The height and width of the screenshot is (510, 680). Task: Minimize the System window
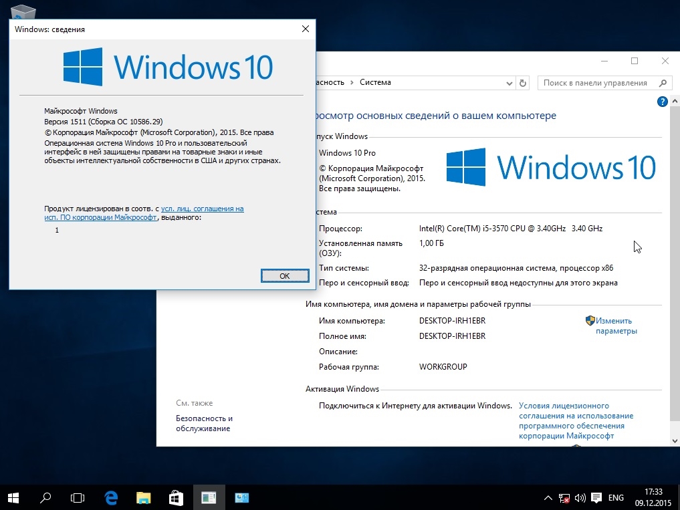(x=605, y=61)
